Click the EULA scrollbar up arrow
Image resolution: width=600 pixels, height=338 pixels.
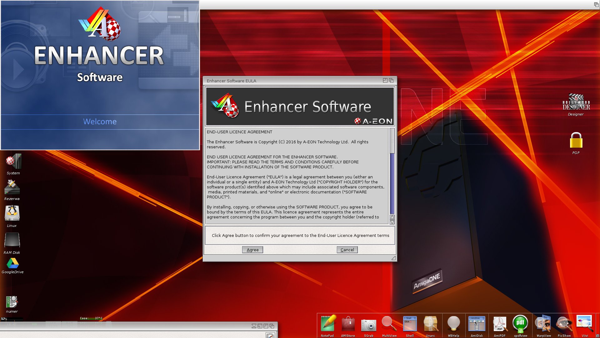click(392, 217)
